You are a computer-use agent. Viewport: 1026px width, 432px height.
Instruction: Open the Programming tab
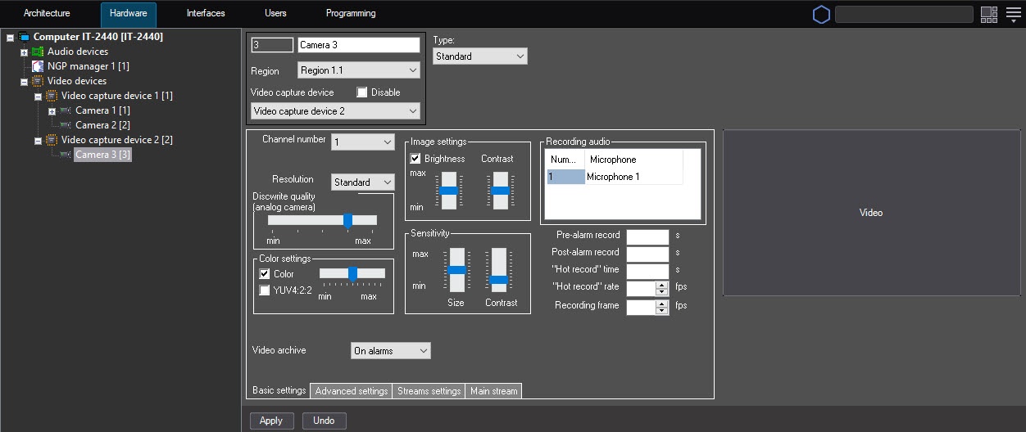pyautogui.click(x=351, y=13)
